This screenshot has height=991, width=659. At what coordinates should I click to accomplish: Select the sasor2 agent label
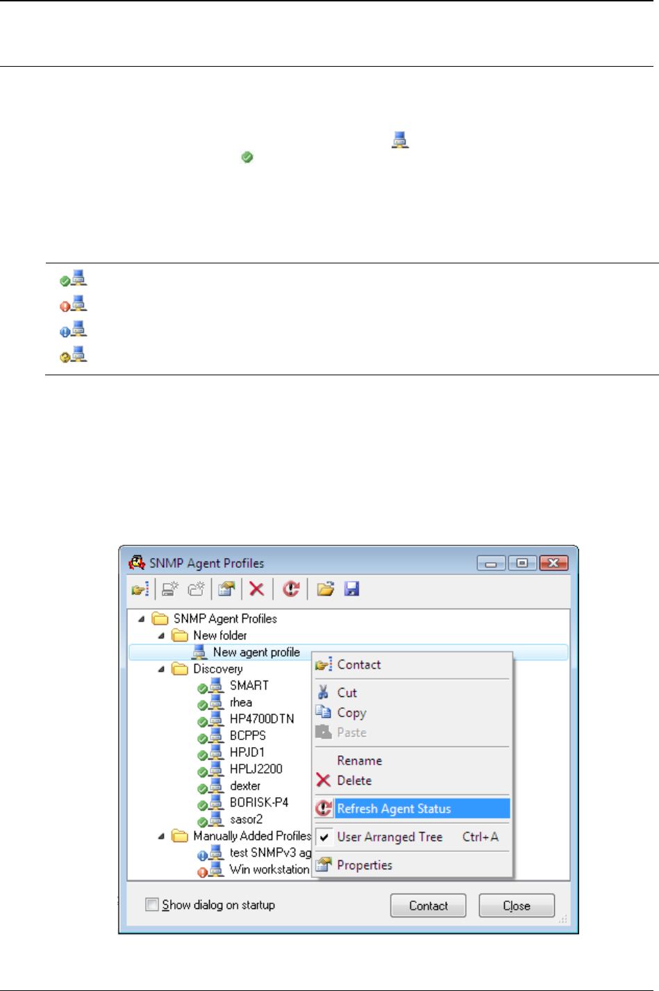click(247, 819)
